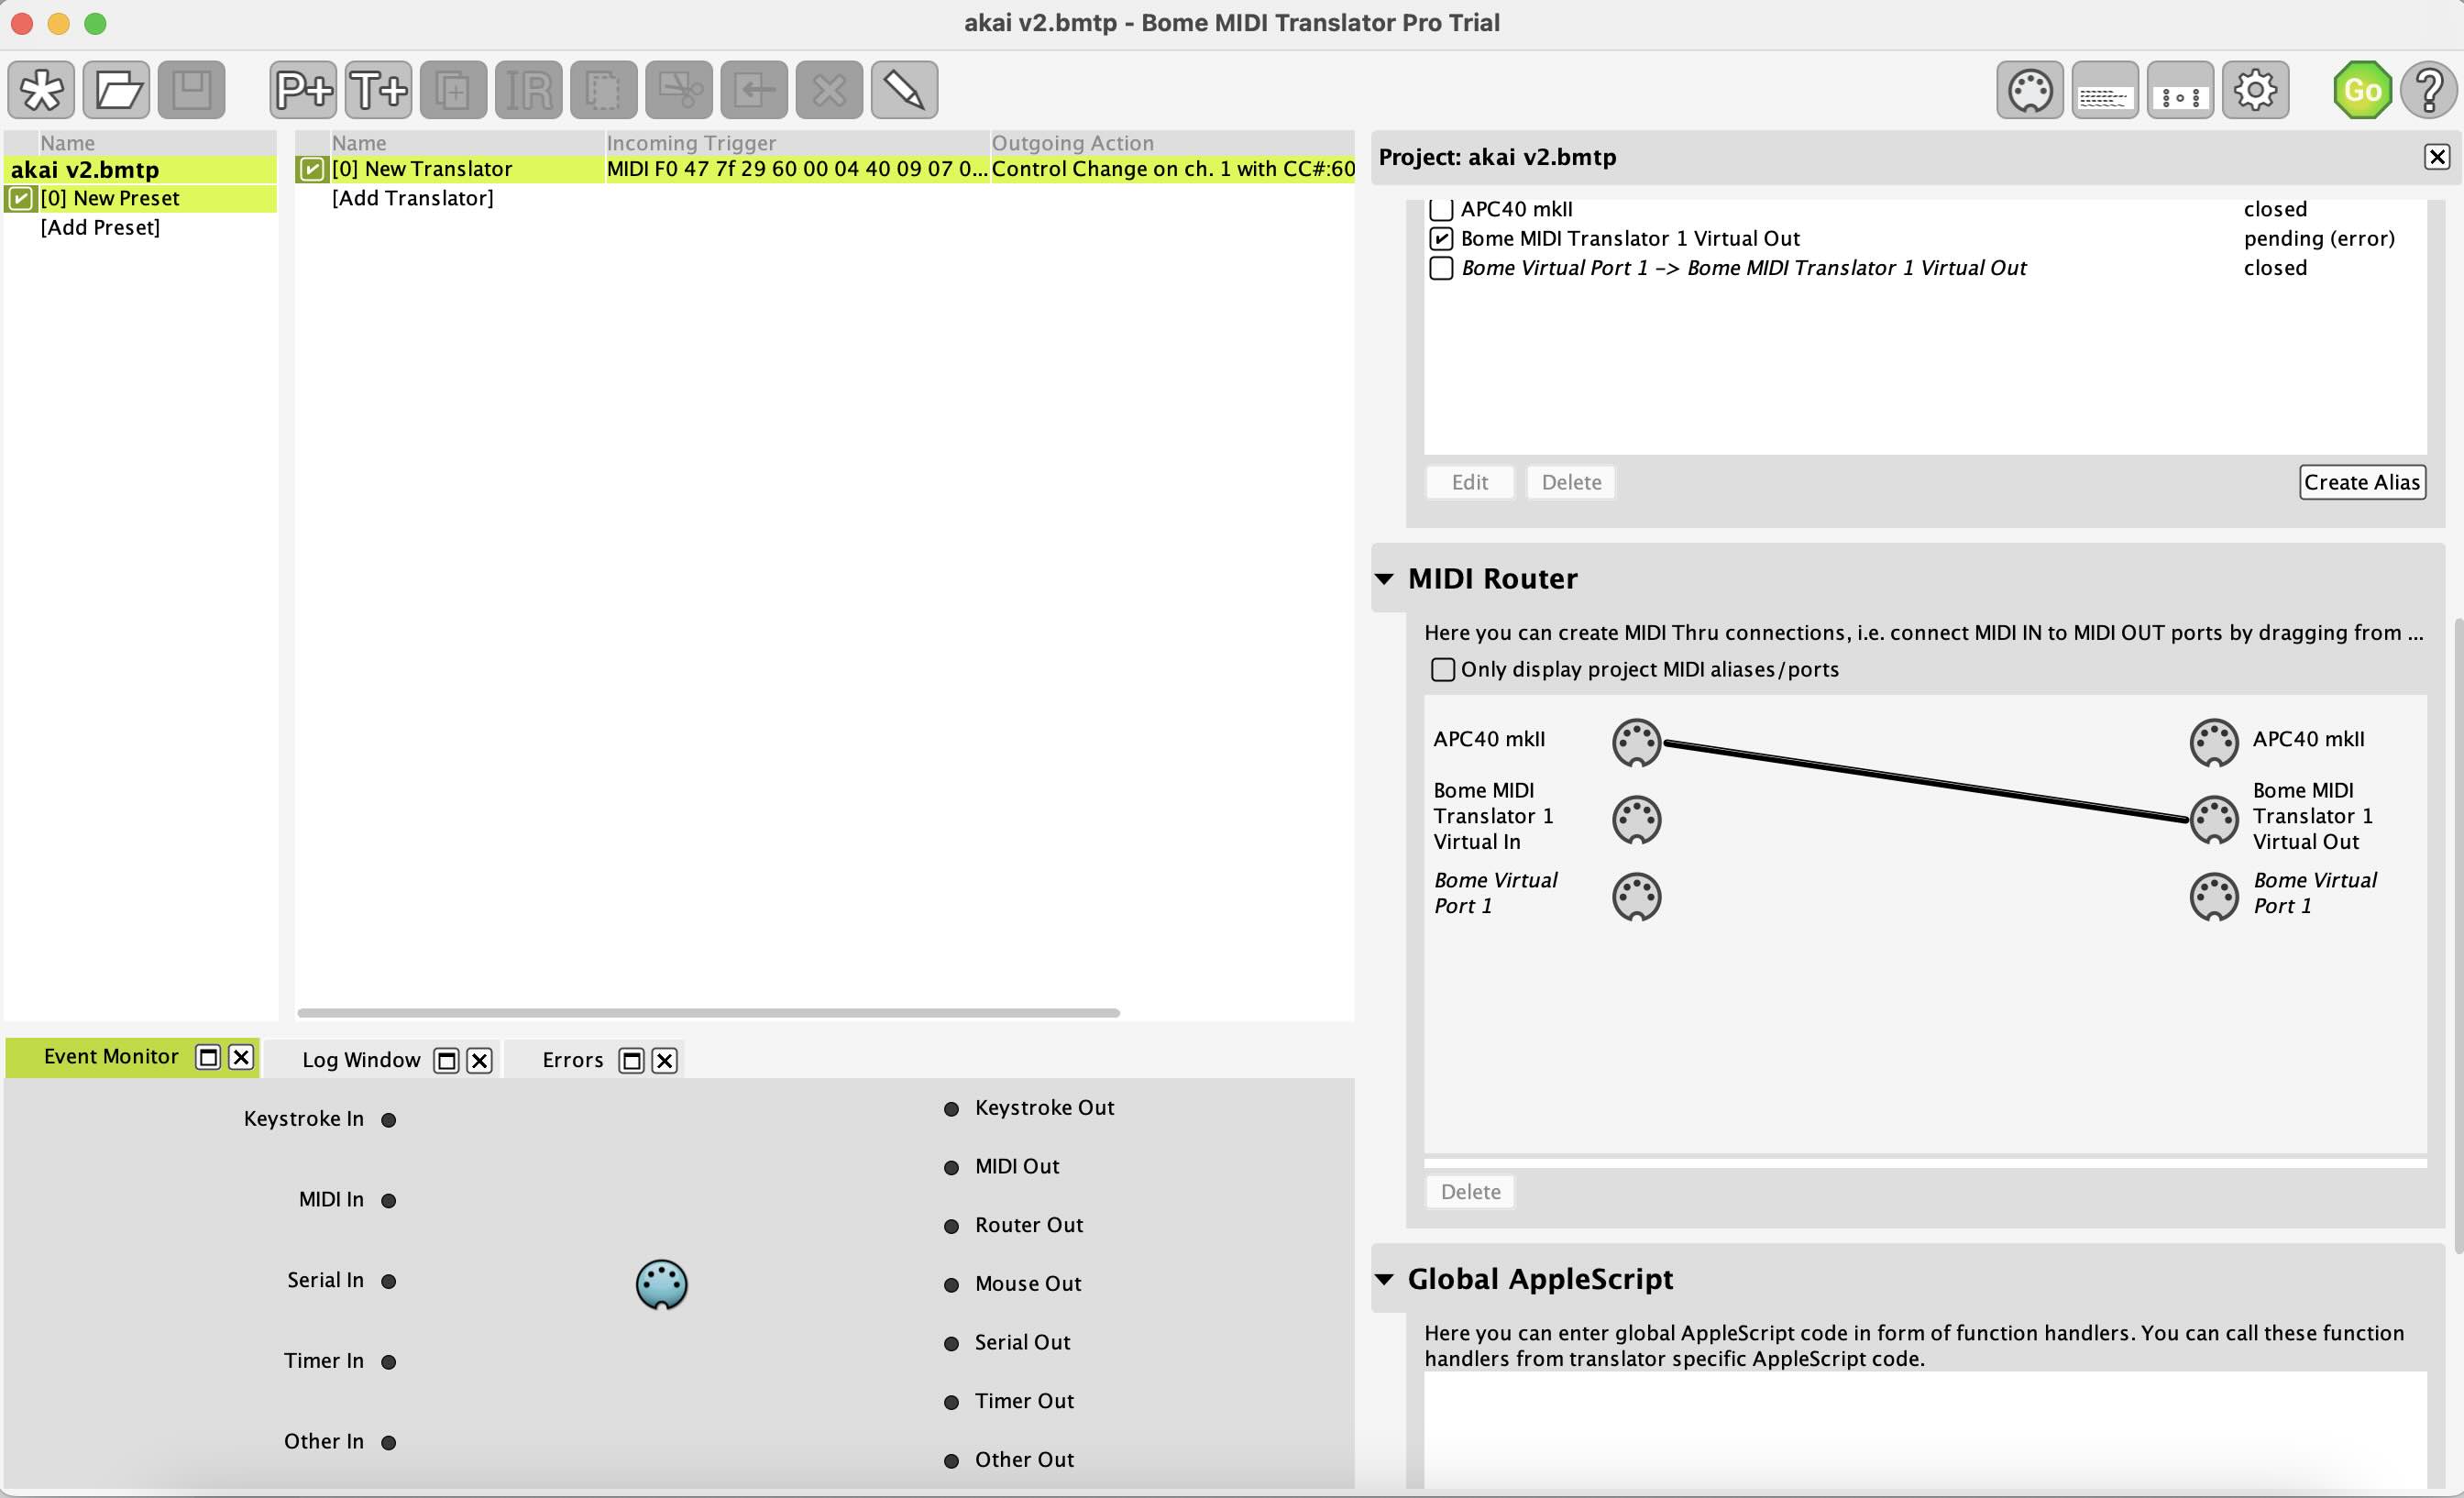Add a new translator with T+ button
Image resolution: width=2464 pixels, height=1498 pixels.
point(378,90)
